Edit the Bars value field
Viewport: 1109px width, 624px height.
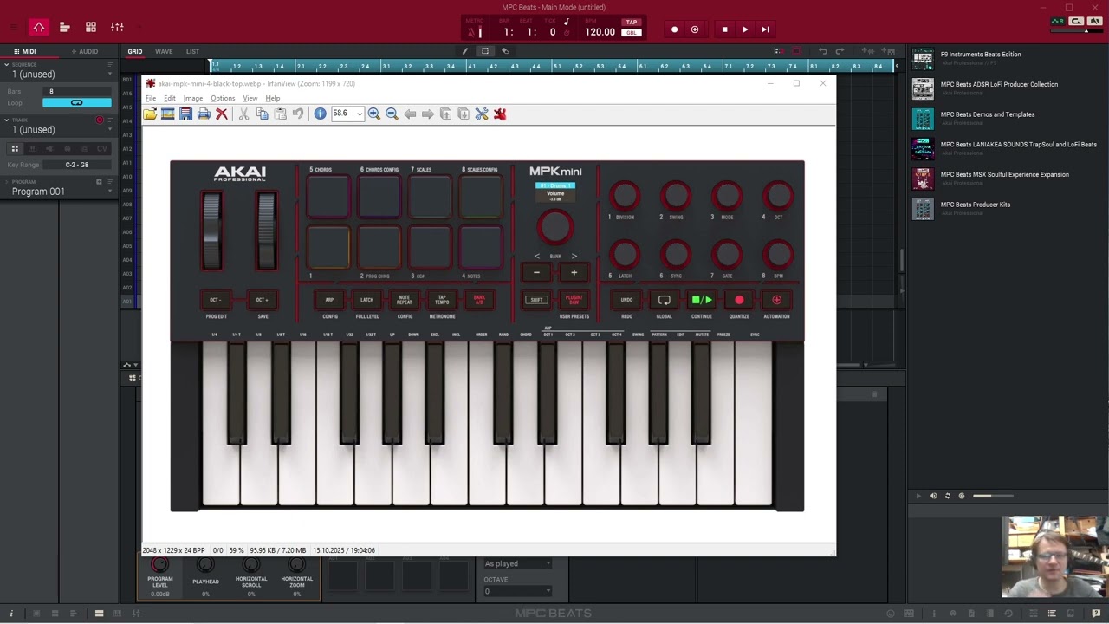[76, 91]
